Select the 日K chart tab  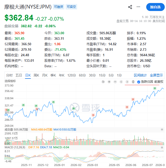tap(28, 75)
